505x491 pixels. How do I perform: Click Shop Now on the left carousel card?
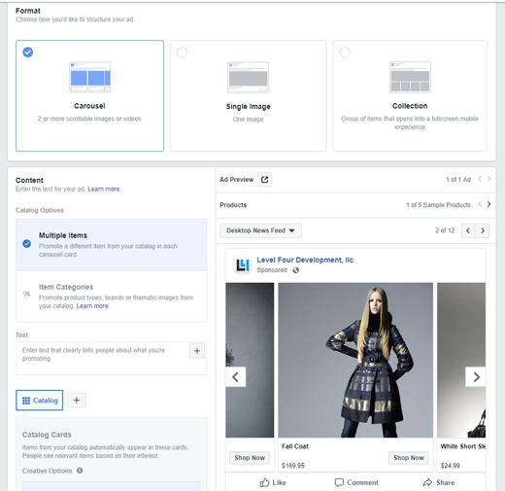click(250, 458)
